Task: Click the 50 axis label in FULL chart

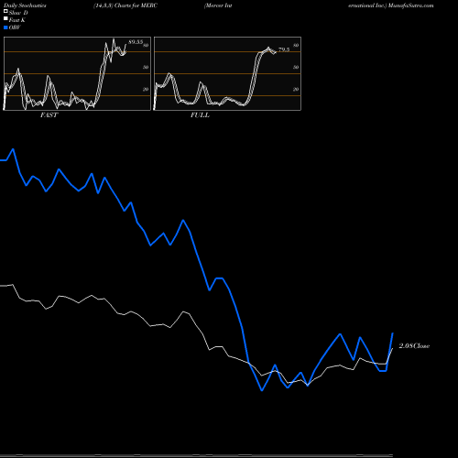Action: [x=296, y=68]
